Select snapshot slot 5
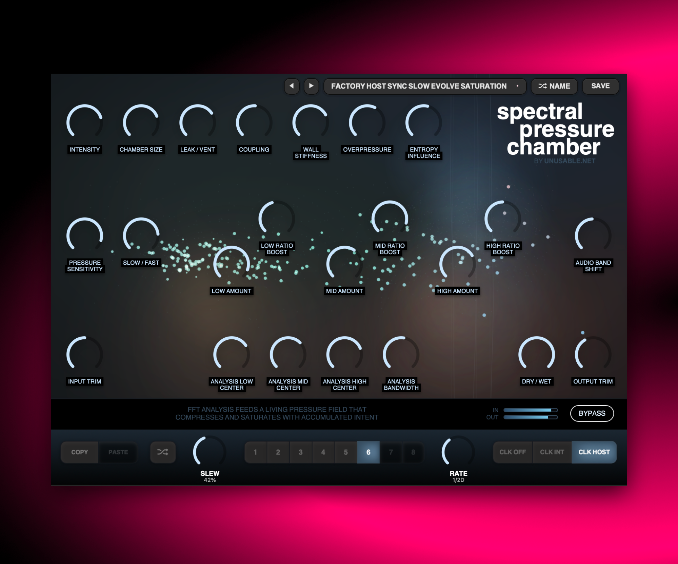 coord(346,452)
